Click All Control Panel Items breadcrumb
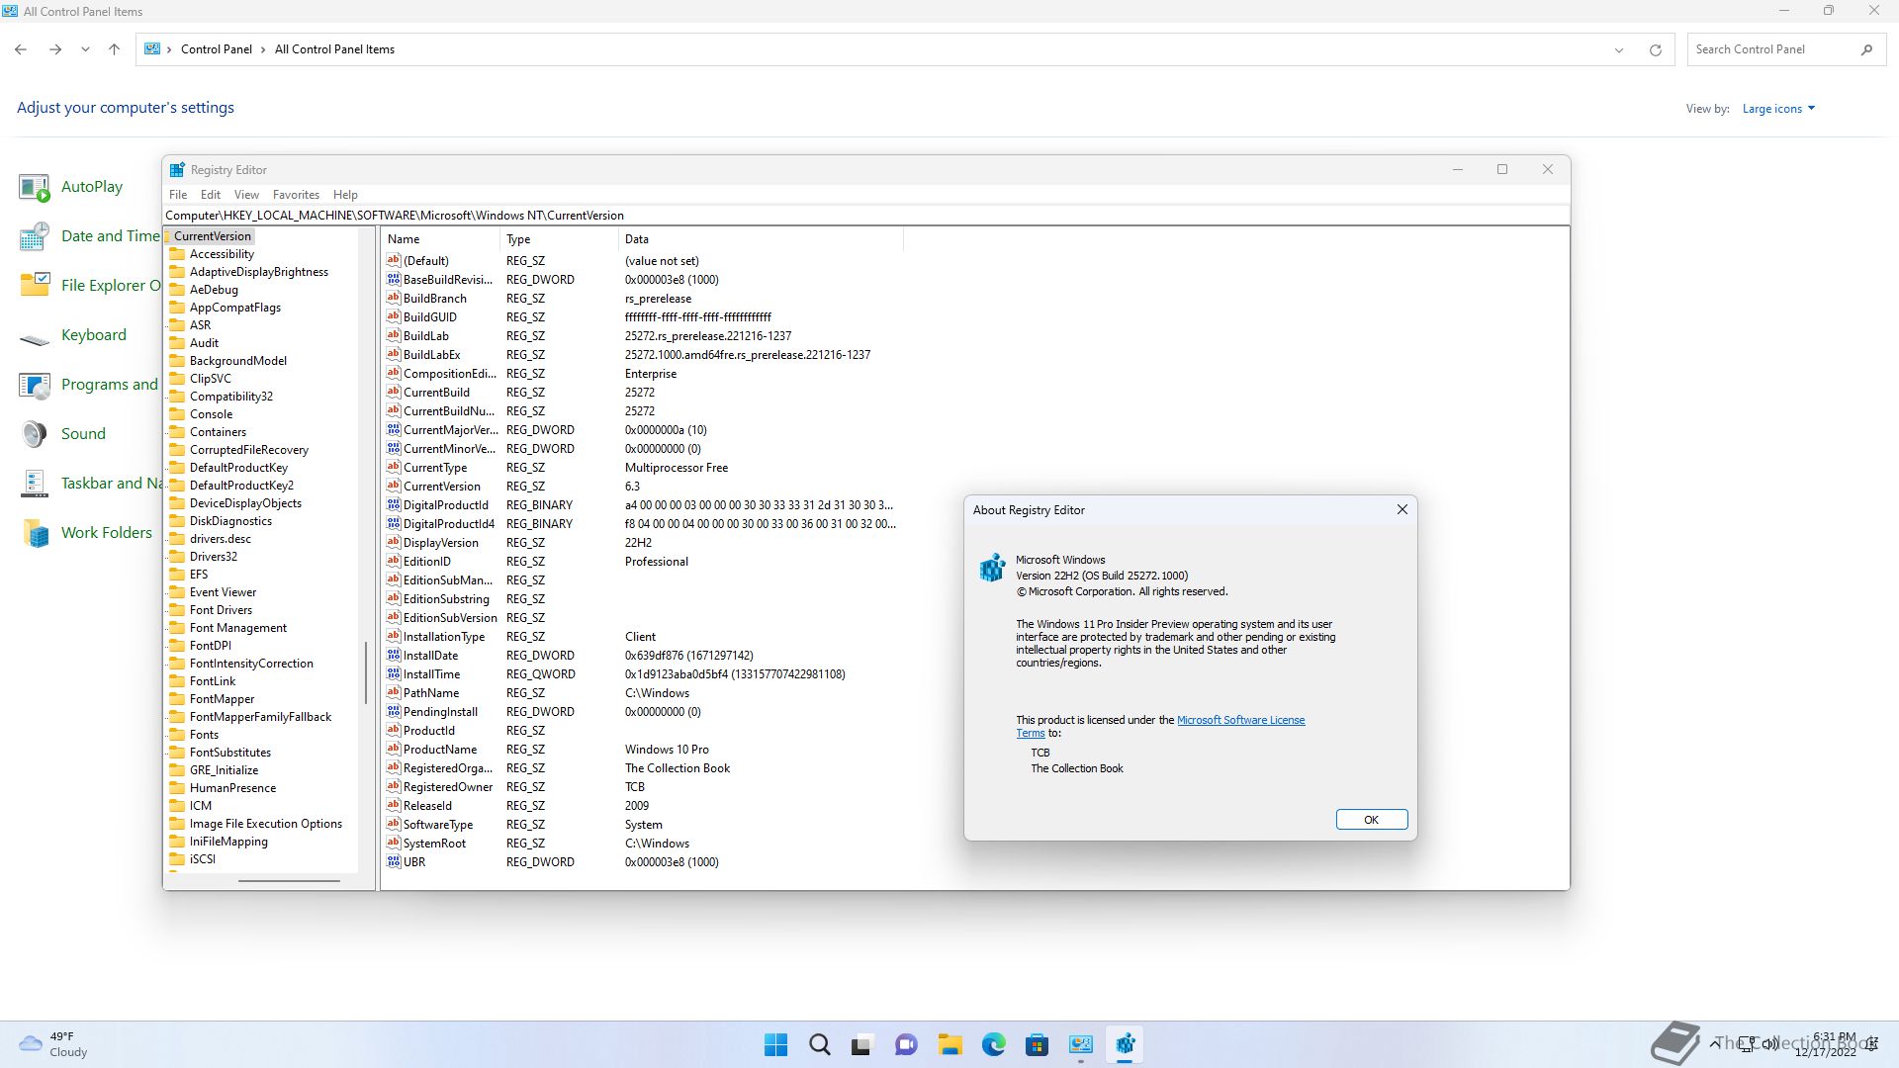This screenshot has height=1068, width=1899. pos(334,49)
